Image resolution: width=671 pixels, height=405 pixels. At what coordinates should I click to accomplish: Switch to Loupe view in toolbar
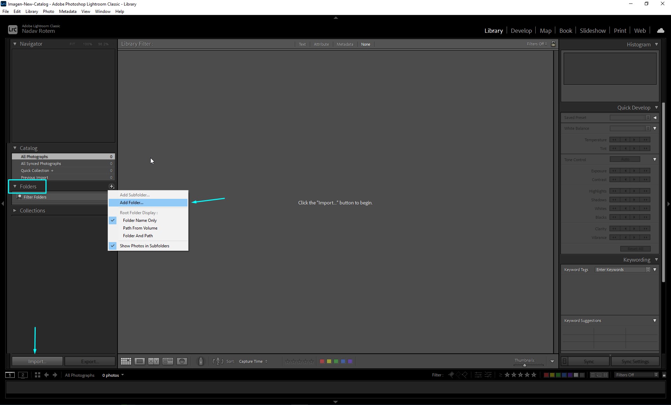click(140, 361)
